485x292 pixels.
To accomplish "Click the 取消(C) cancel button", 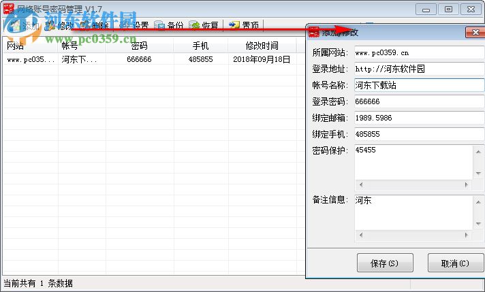I will (455, 263).
